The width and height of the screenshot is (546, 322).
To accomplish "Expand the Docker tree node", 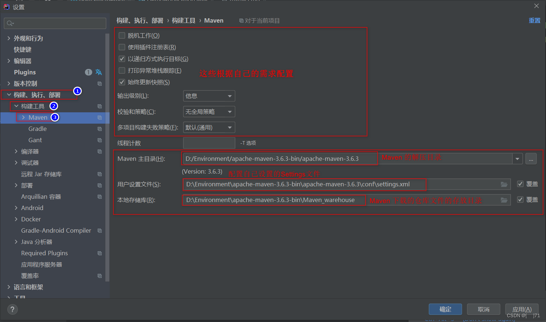I will coord(16,219).
